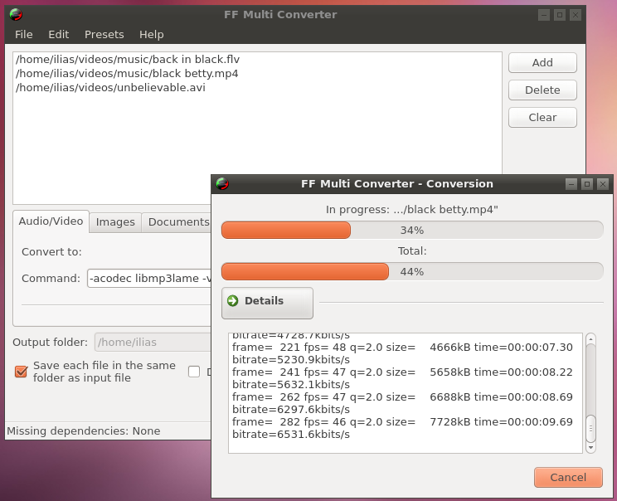The height and width of the screenshot is (501, 617).
Task: Click the details log scrollbar up arrow
Action: tap(590, 339)
